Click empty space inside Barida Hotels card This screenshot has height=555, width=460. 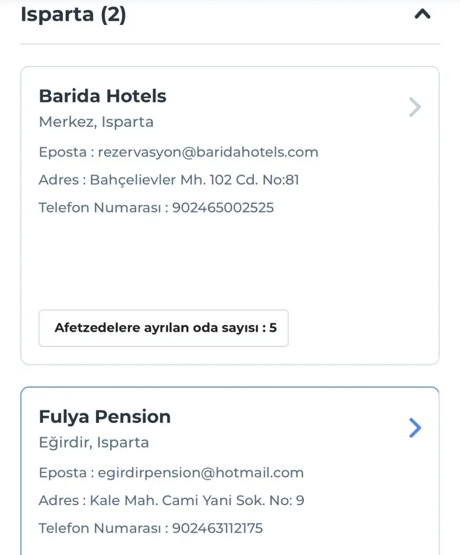point(228,260)
